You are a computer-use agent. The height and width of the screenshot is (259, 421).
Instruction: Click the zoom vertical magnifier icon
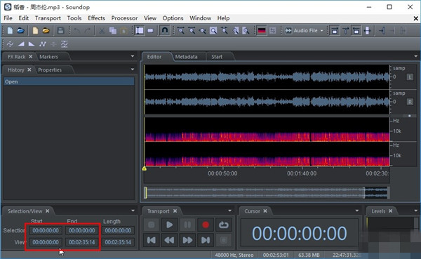225,31
